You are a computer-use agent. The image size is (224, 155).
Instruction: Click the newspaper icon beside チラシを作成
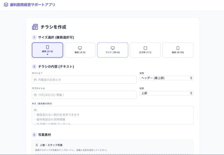(35, 27)
